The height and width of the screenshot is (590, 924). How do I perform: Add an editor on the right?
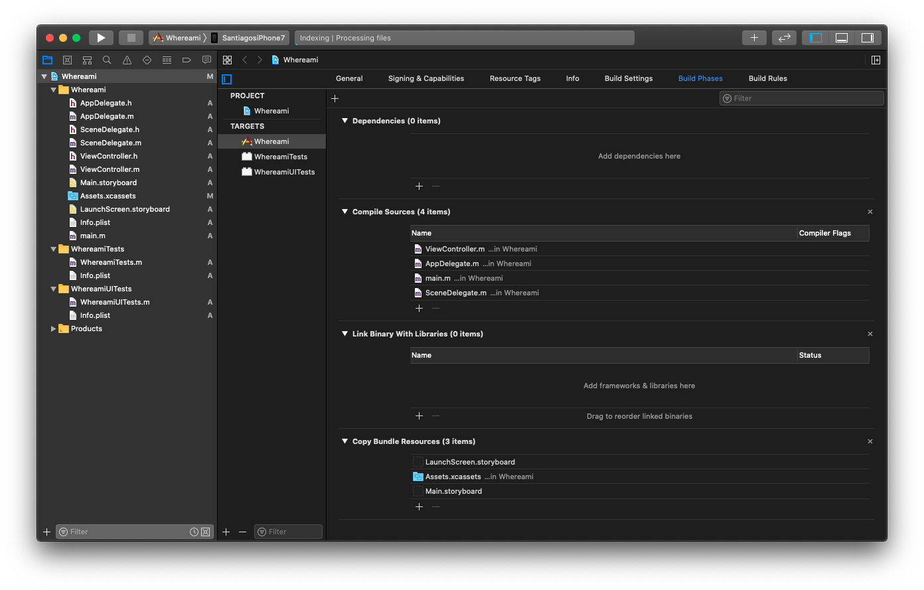(x=876, y=60)
